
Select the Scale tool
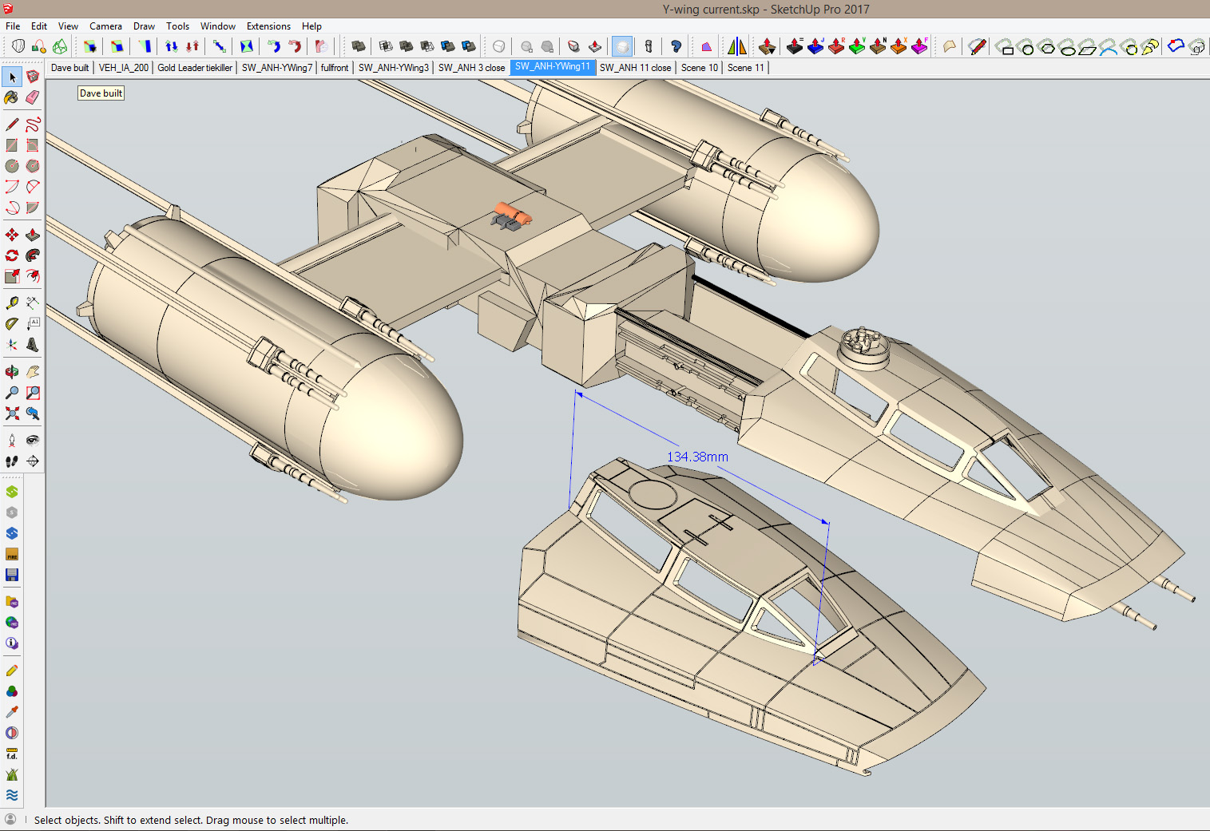click(x=12, y=276)
